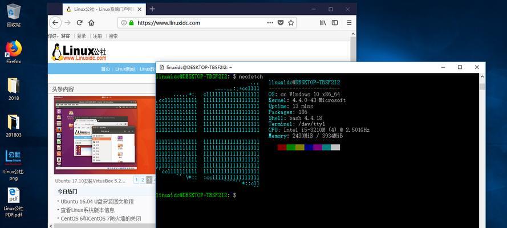
Task: Bookmark this page with the star
Action: pos(291,23)
